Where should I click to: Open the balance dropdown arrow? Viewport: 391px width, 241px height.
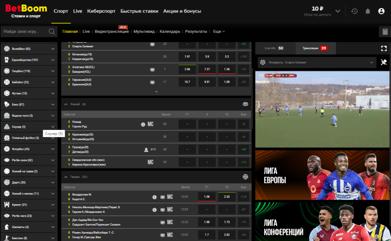pyautogui.click(x=338, y=11)
